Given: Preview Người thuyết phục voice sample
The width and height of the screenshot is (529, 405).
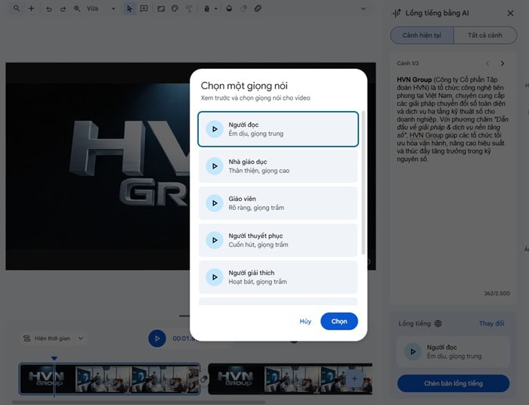Looking at the screenshot, I should point(215,240).
